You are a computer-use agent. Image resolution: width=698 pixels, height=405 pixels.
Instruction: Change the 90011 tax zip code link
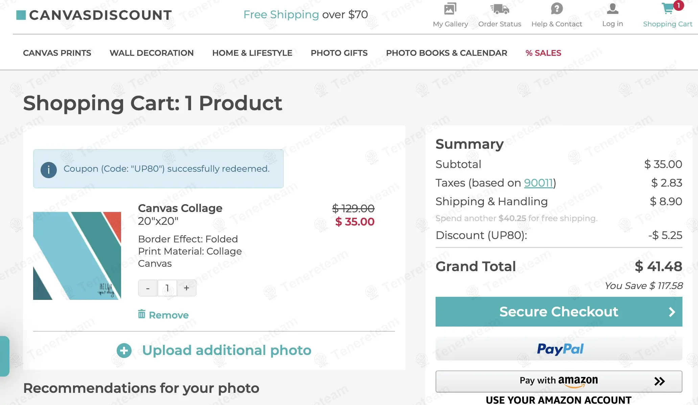pos(538,183)
